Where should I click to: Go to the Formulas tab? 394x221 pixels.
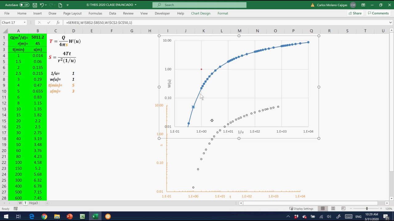pyautogui.click(x=95, y=13)
